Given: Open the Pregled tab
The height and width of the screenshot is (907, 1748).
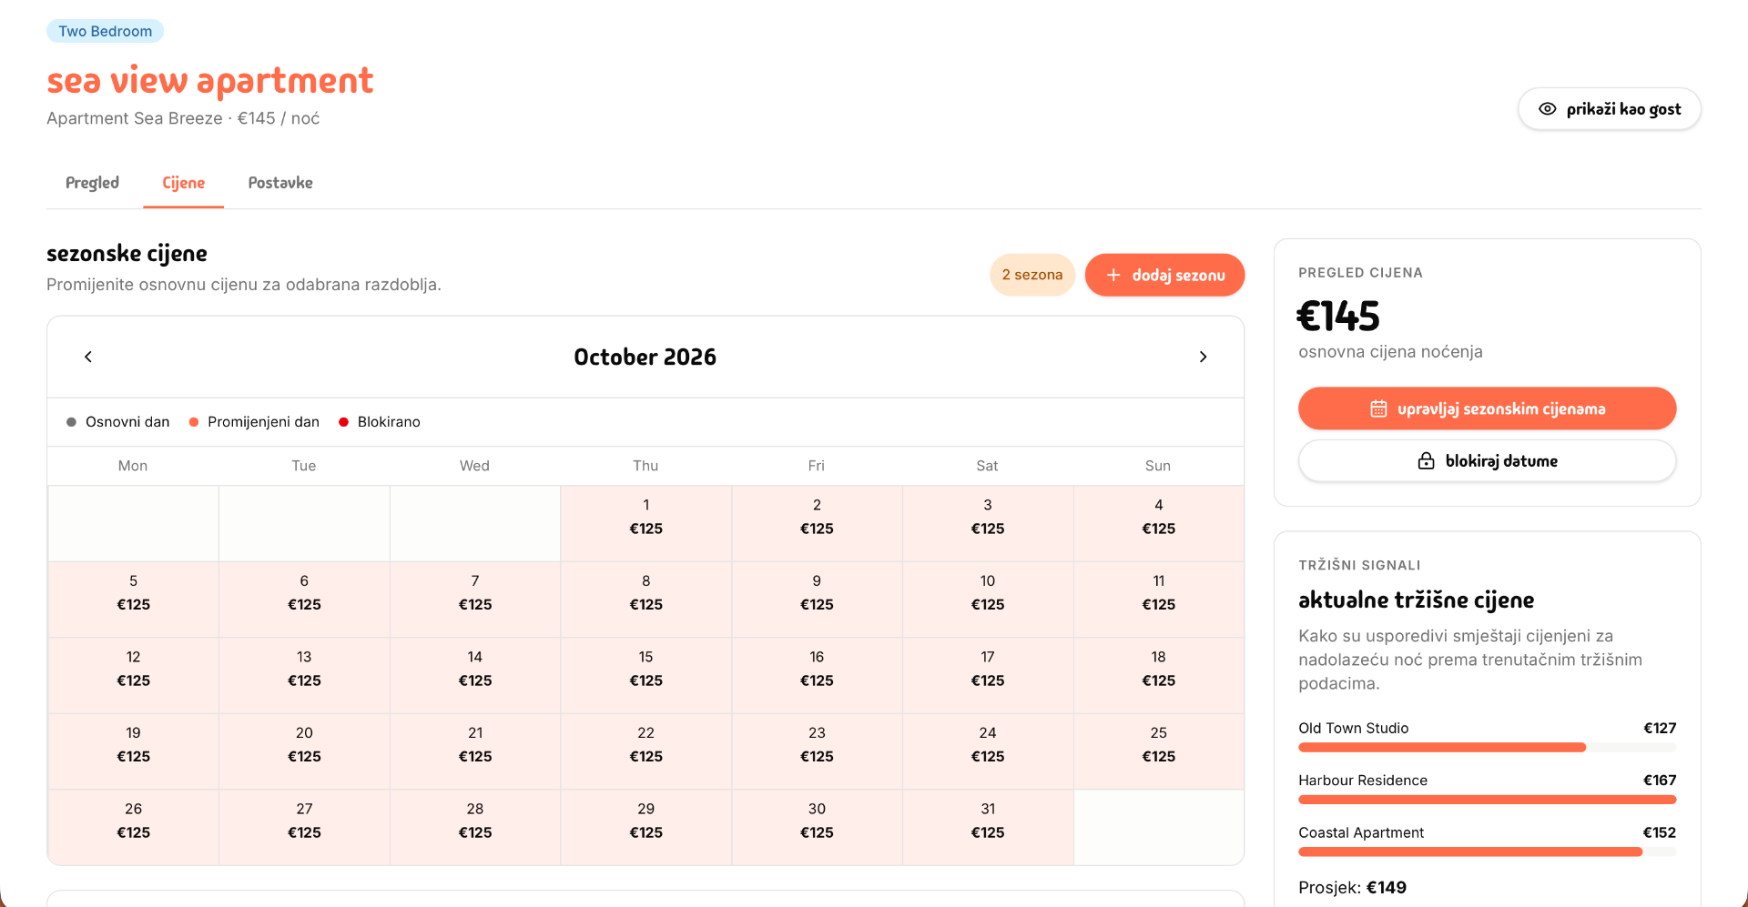Looking at the screenshot, I should [x=92, y=183].
